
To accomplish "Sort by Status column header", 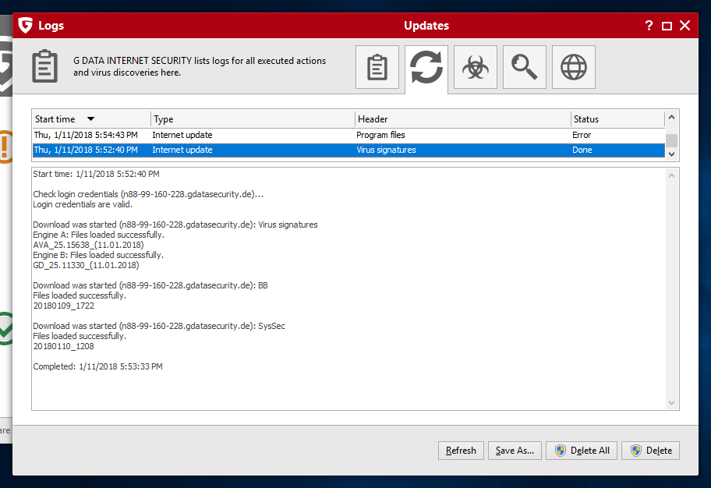I will coord(617,118).
